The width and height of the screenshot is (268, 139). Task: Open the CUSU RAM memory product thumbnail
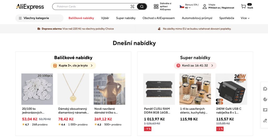point(159,89)
